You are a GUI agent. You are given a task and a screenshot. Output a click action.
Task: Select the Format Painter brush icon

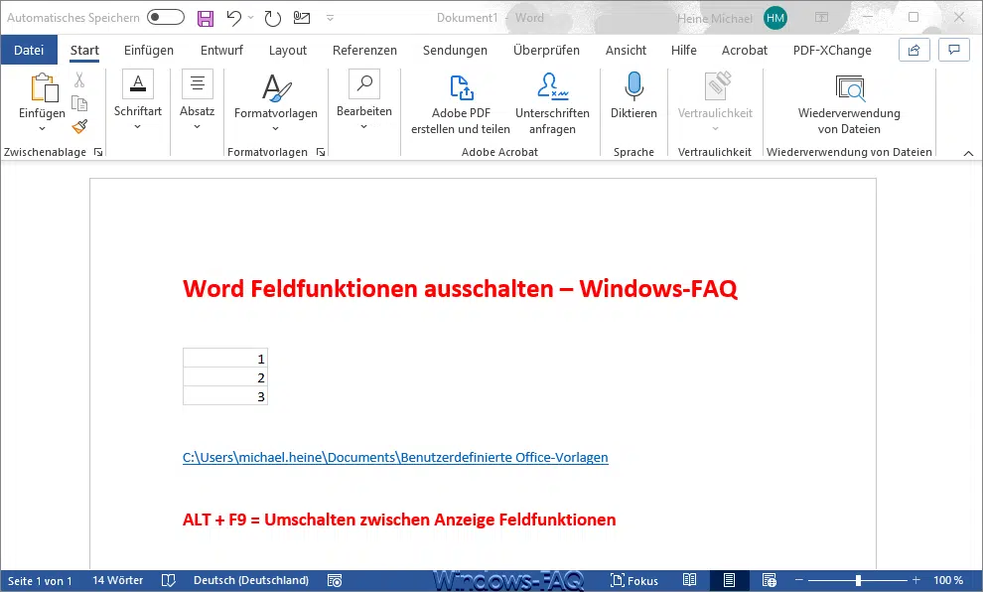[x=79, y=126]
